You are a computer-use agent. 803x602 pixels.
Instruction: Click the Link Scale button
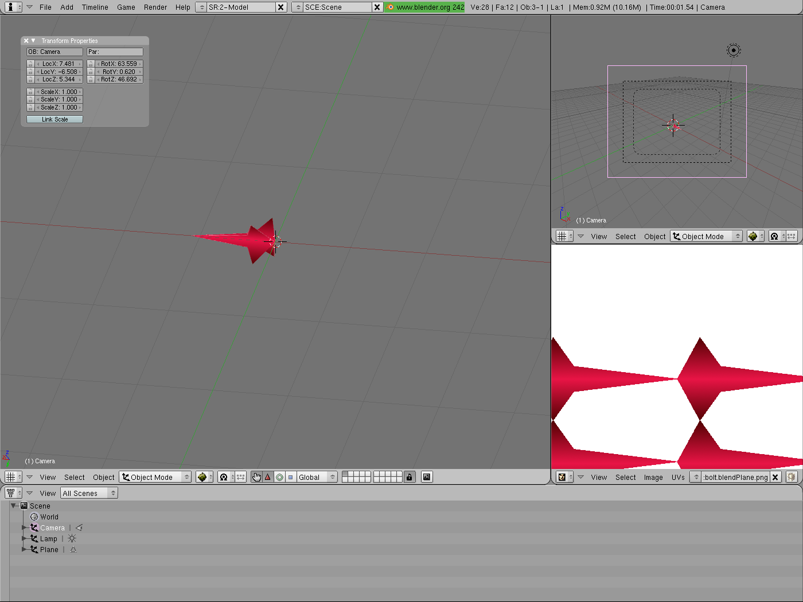pos(54,119)
